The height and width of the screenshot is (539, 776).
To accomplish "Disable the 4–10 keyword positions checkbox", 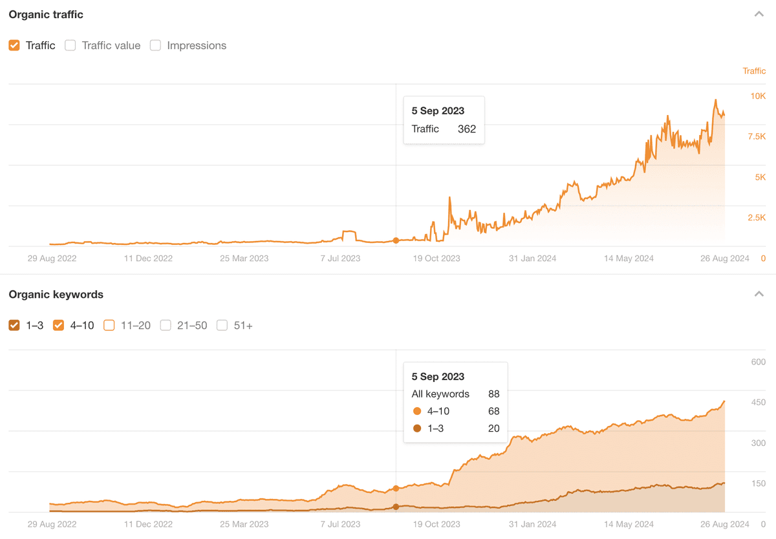I will point(58,326).
